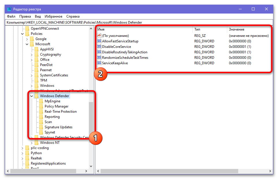Click the Policy Manager folder icon
Screen dimensions: 278x179
(x=41, y=106)
